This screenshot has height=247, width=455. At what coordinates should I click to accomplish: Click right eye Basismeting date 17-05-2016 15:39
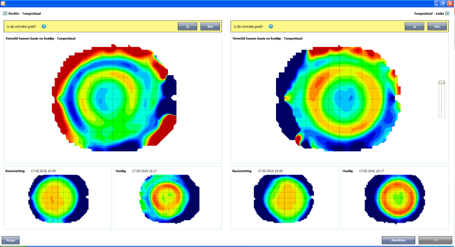point(43,171)
